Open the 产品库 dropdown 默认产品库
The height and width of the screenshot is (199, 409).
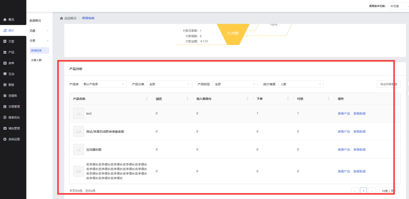click(104, 84)
